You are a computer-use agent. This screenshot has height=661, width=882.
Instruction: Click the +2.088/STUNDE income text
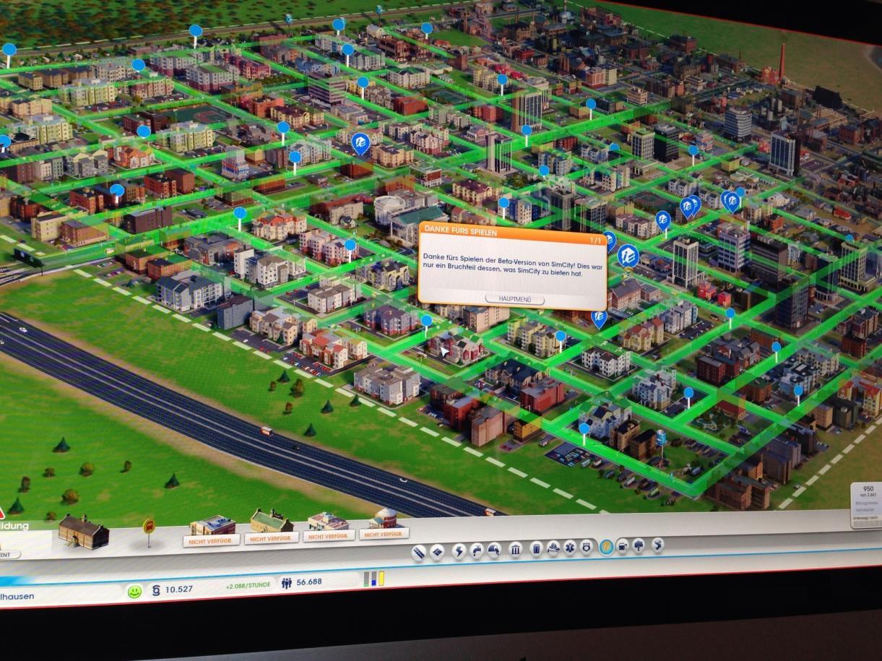[x=248, y=585]
